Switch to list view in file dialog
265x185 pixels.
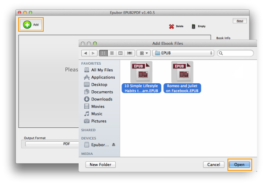[112, 53]
